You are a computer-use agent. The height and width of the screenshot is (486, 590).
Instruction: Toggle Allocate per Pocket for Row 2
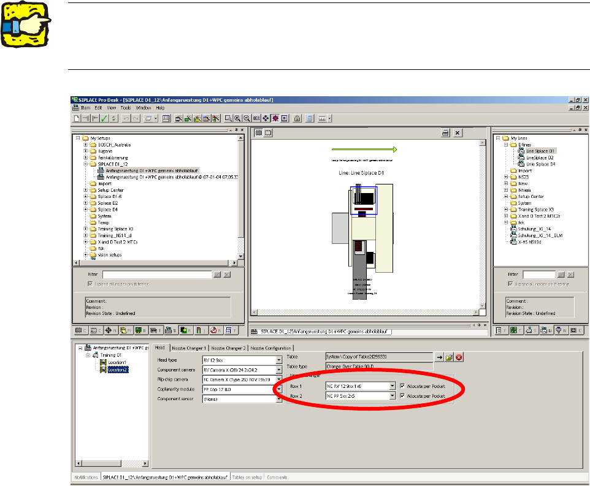[402, 396]
